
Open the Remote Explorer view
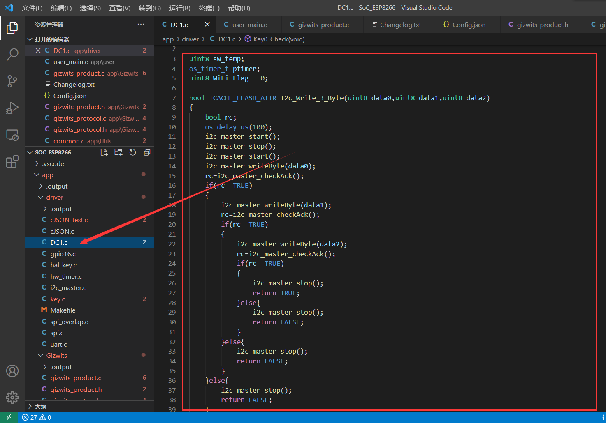12,135
